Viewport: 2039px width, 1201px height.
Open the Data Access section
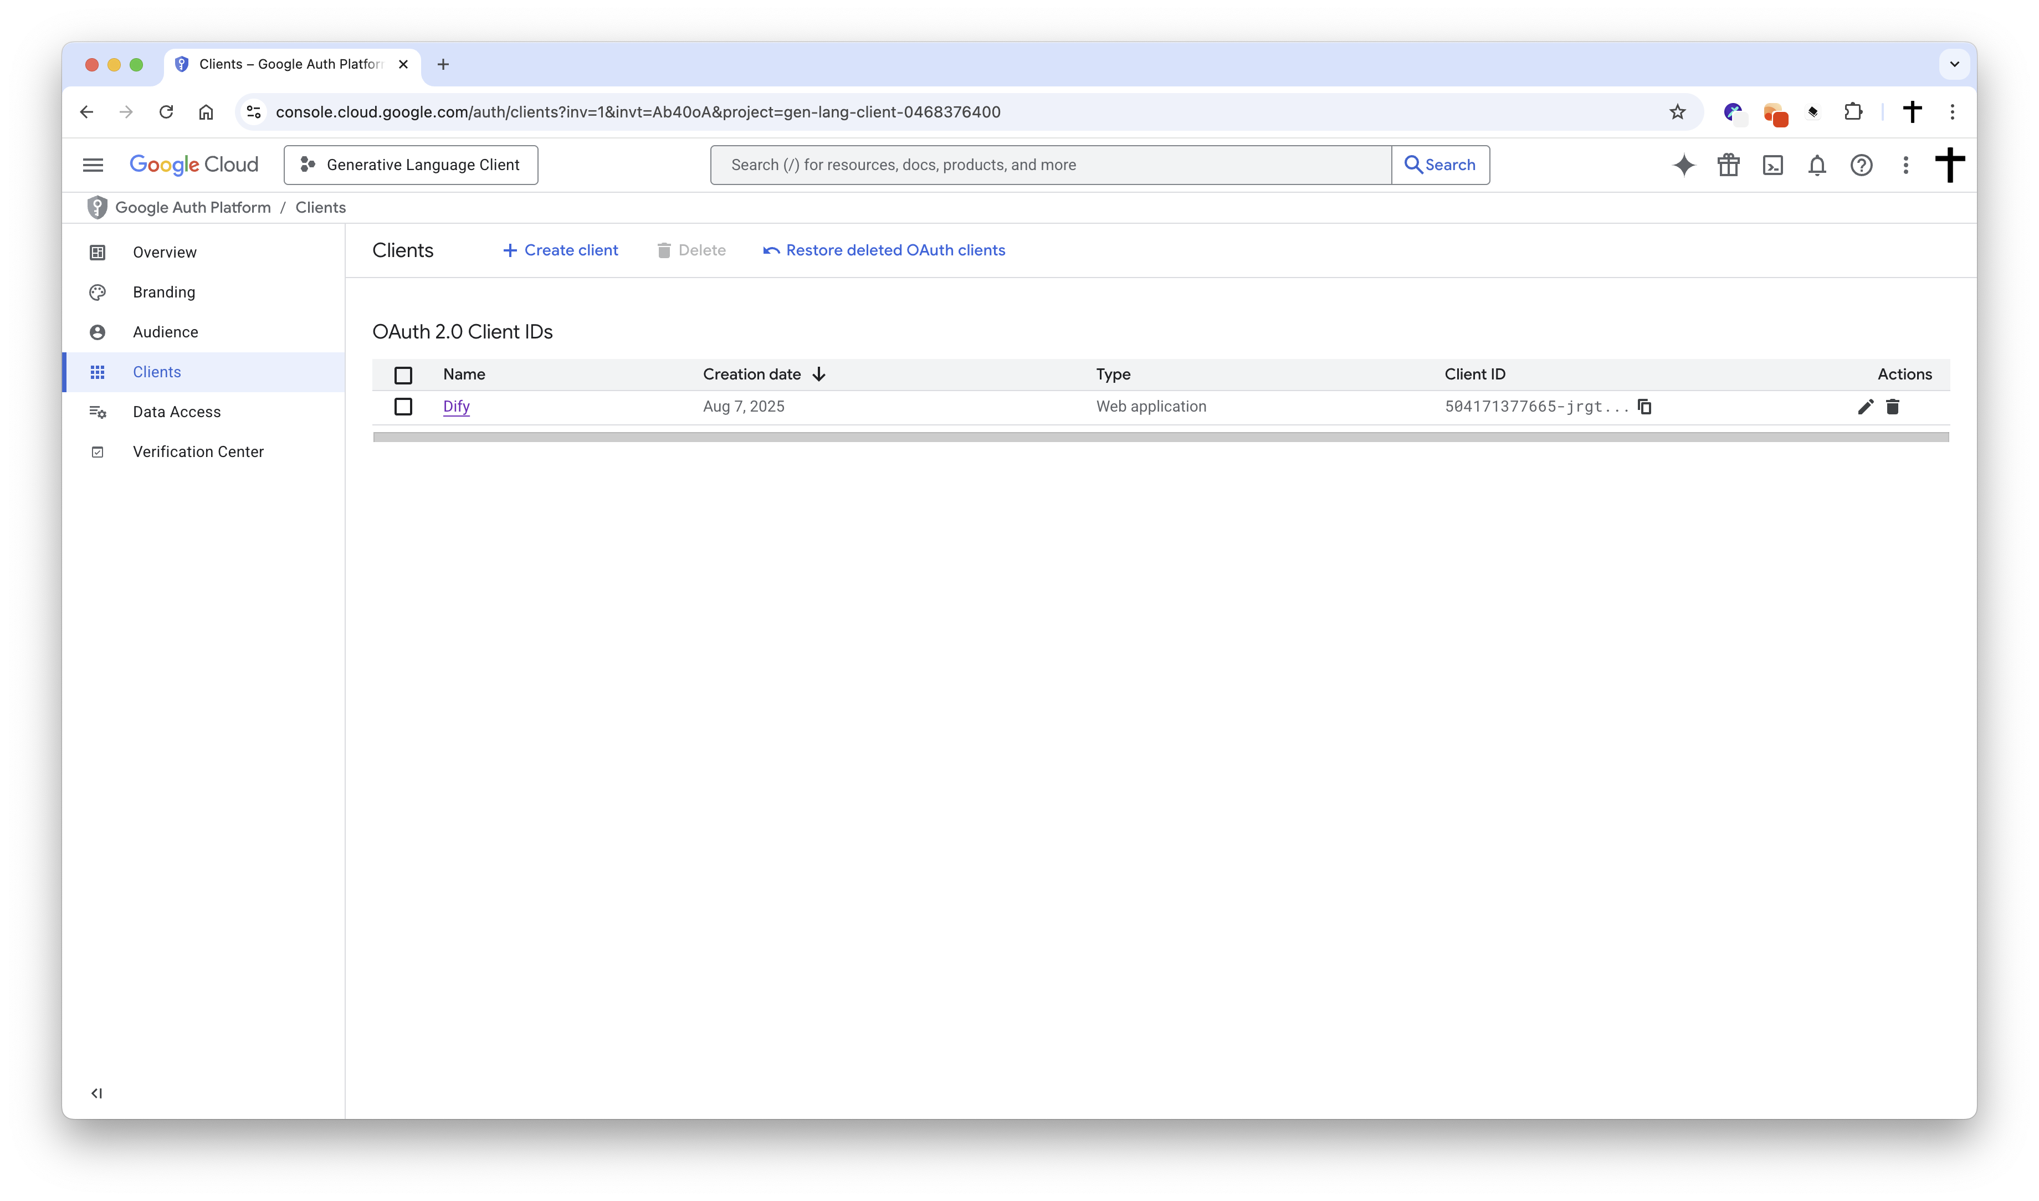[x=176, y=412]
